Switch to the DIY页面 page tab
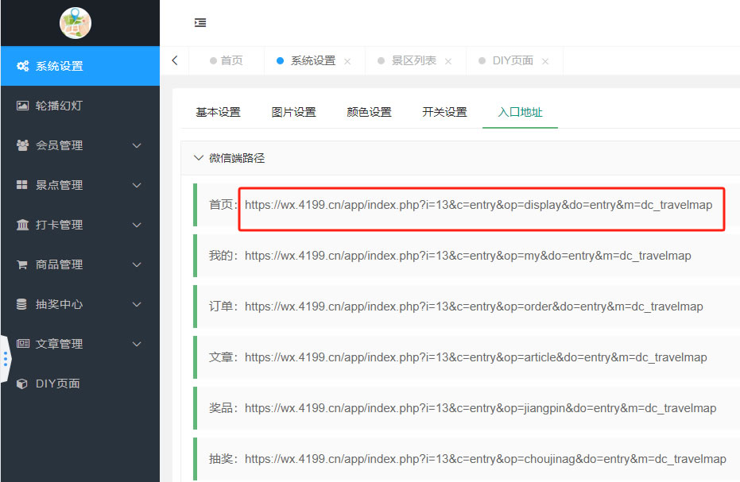 tap(513, 61)
